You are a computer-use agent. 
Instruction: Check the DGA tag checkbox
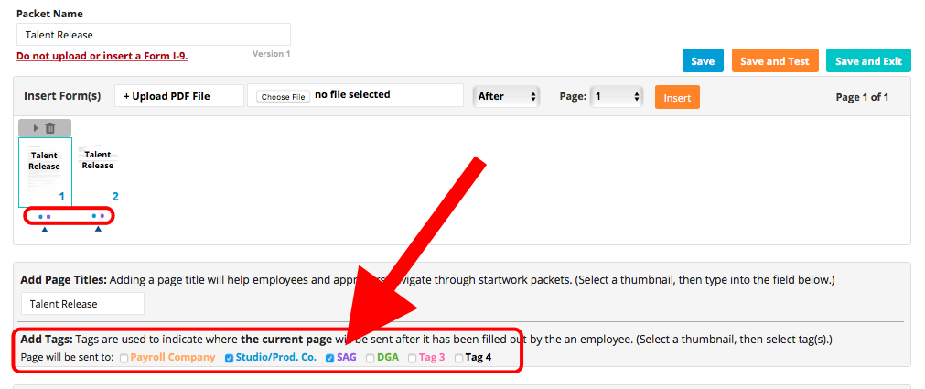[370, 358]
